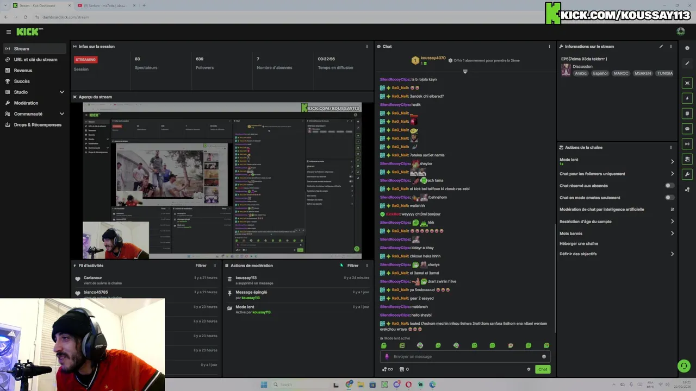The height and width of the screenshot is (391, 696).
Task: Open Microsoft Edge from the taskbar
Action: tap(432, 384)
